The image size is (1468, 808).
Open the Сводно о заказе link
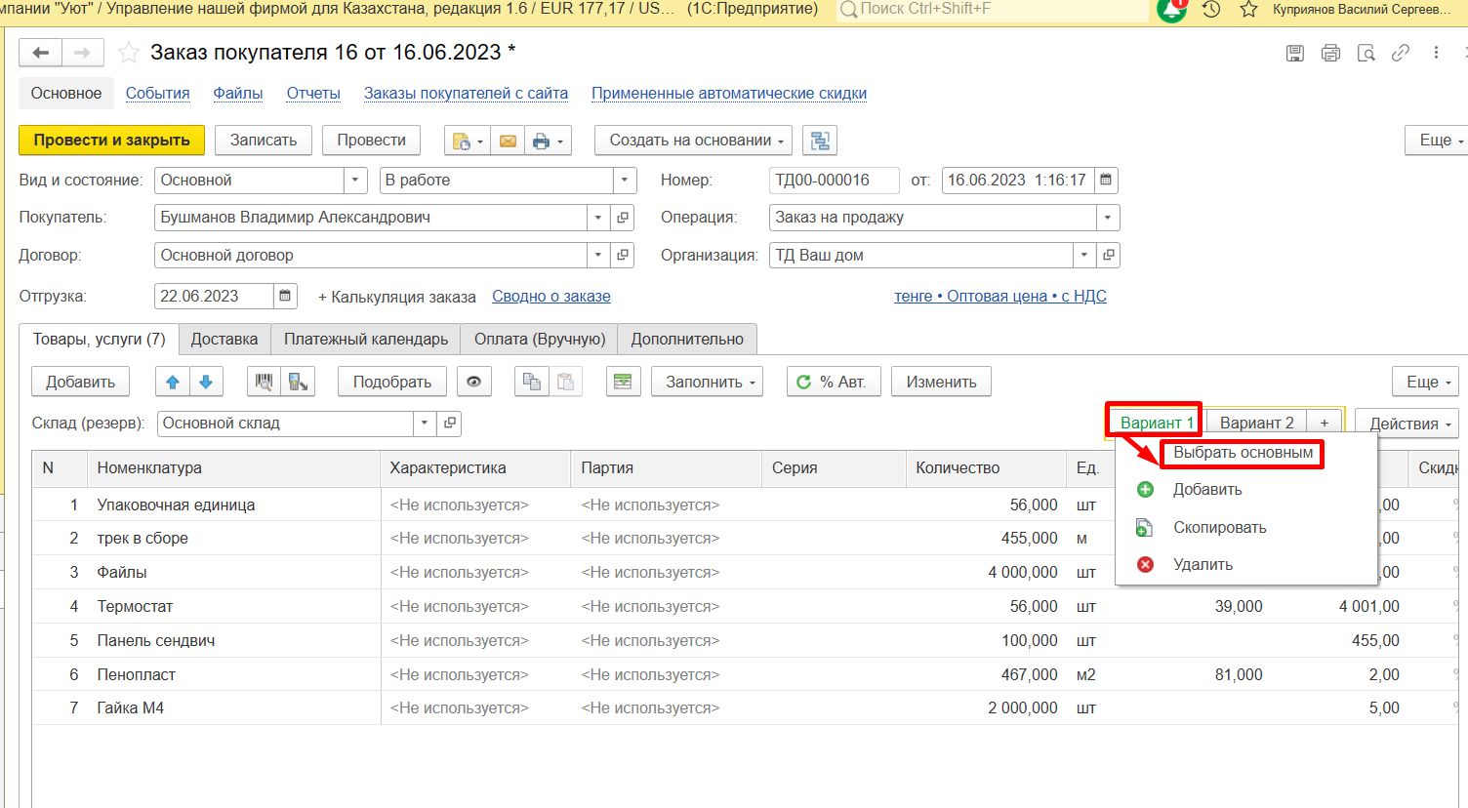(551, 297)
